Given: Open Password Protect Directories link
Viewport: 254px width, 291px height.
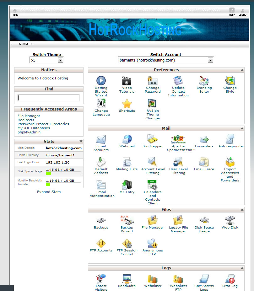Looking at the screenshot, I should pos(43,124).
